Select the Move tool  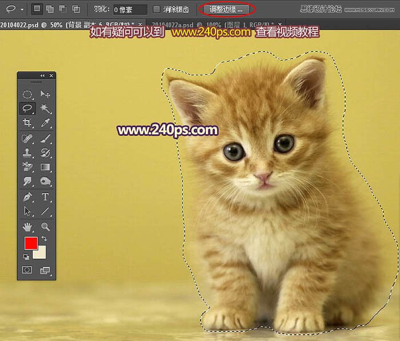click(x=45, y=94)
